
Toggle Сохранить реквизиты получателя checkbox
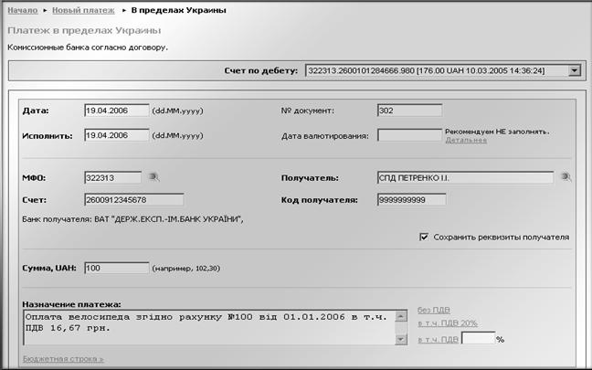tap(424, 237)
